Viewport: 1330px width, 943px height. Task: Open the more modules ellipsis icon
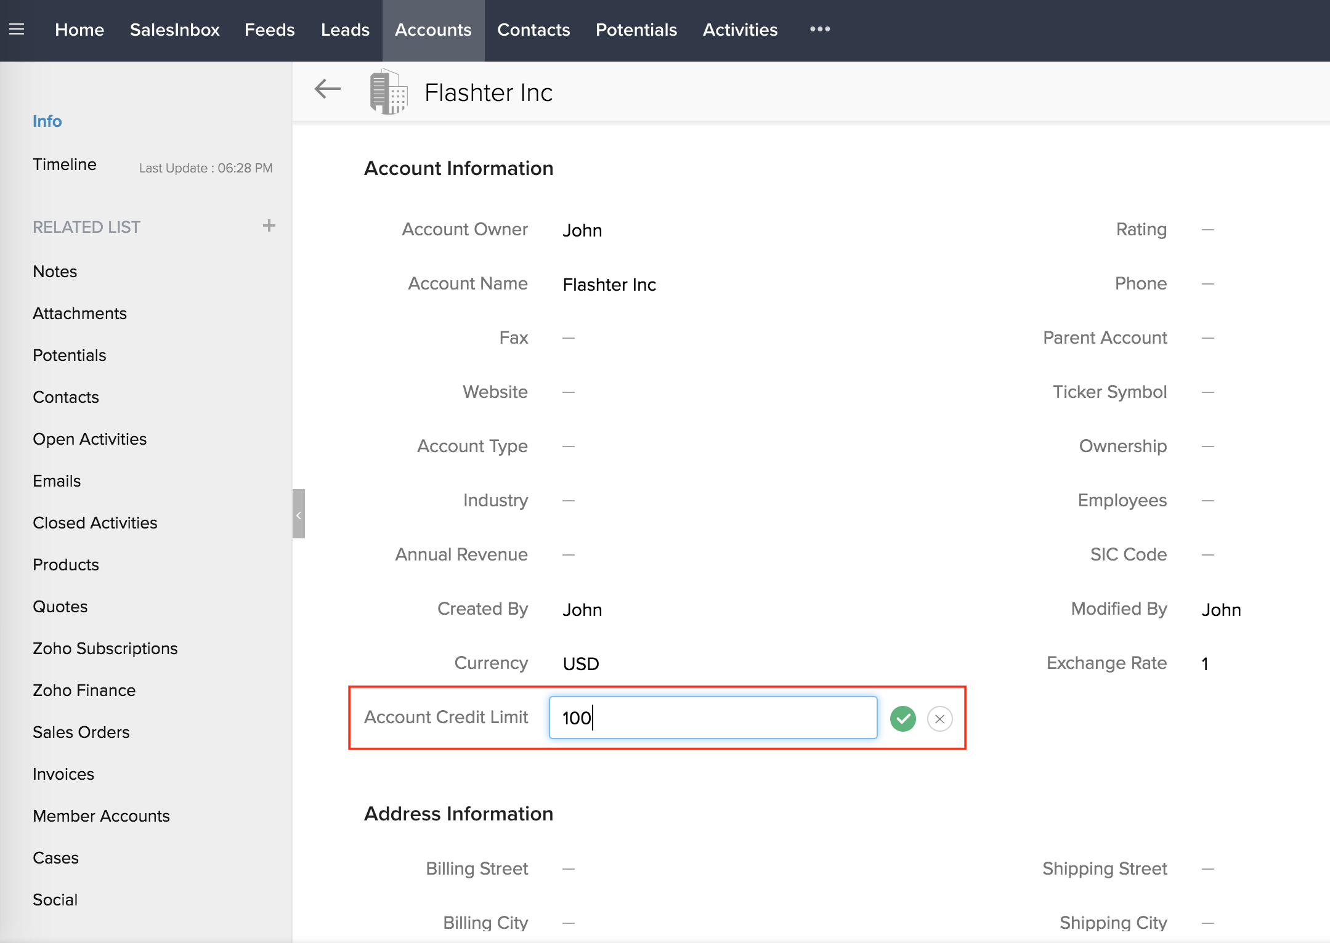pyautogui.click(x=819, y=29)
